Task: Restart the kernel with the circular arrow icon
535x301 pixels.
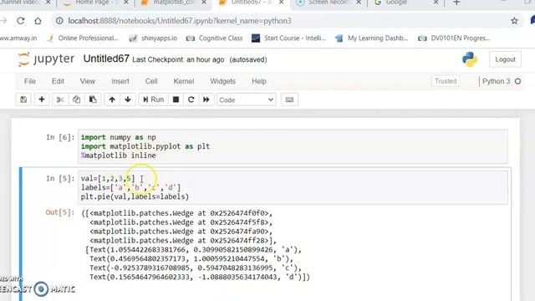Action: point(191,99)
